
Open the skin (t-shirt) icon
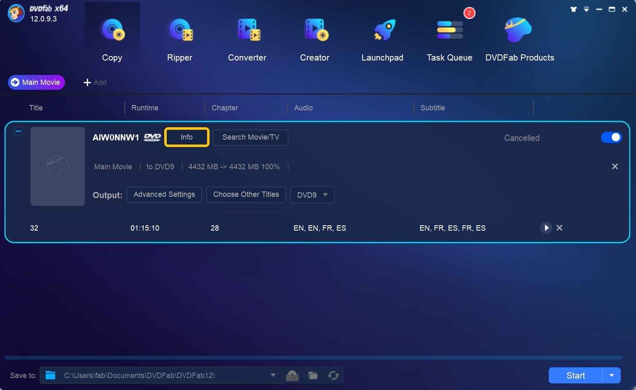pyautogui.click(x=573, y=9)
